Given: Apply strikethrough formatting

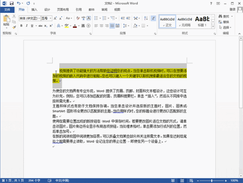Looking at the screenshot, I should [41, 26].
